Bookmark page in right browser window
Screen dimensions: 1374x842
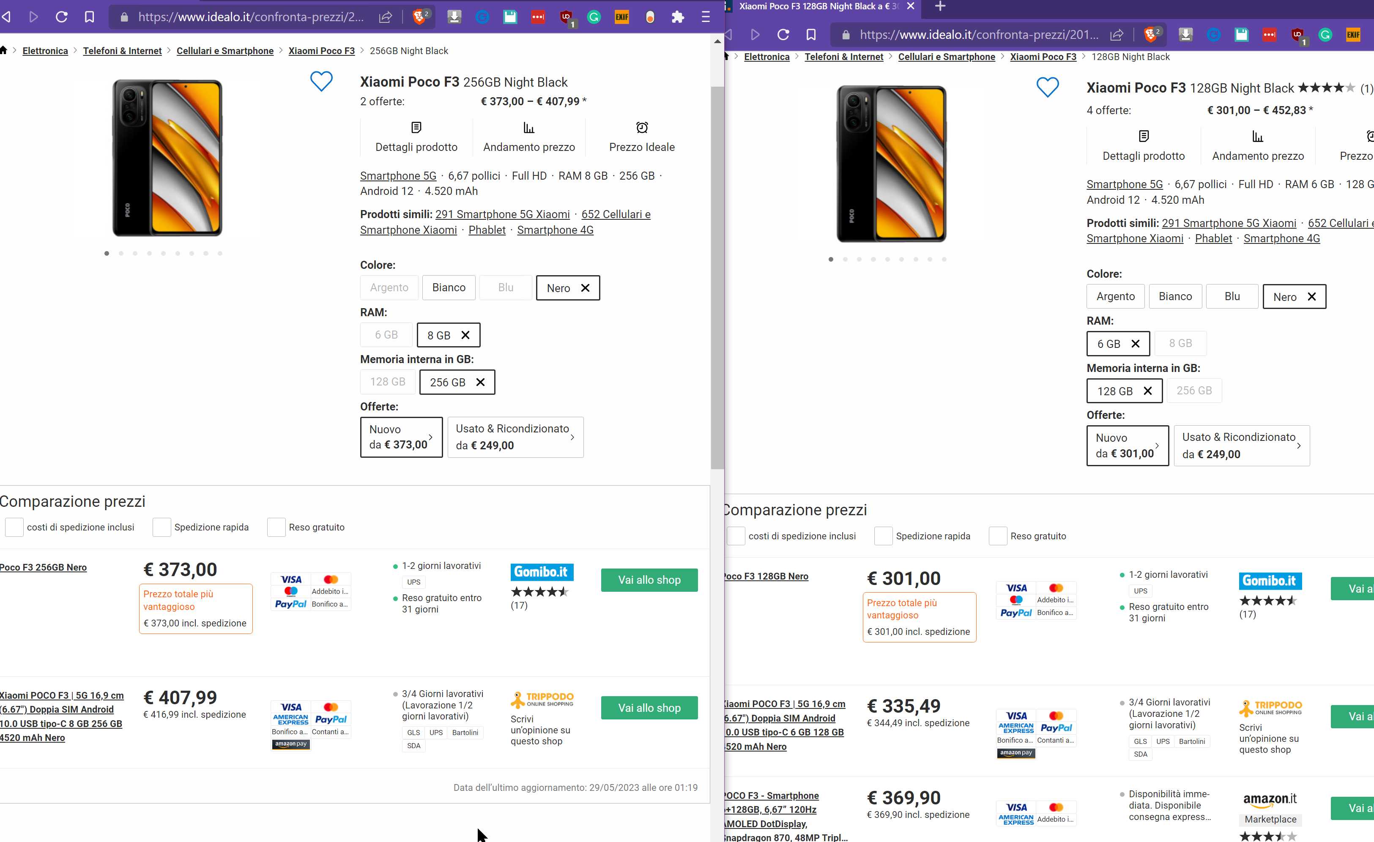tap(811, 35)
